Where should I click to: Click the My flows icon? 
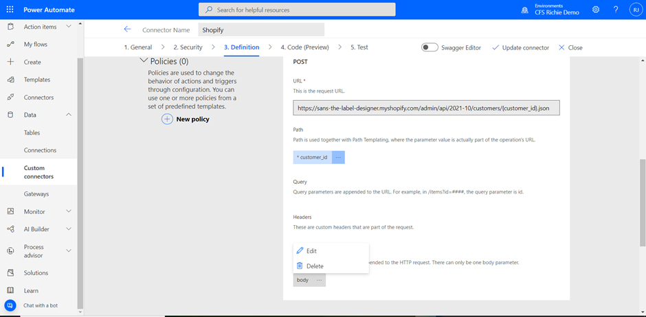click(11, 45)
